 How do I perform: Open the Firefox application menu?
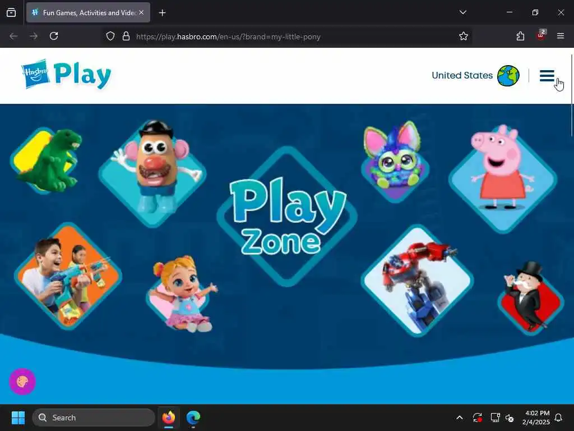pyautogui.click(x=561, y=36)
